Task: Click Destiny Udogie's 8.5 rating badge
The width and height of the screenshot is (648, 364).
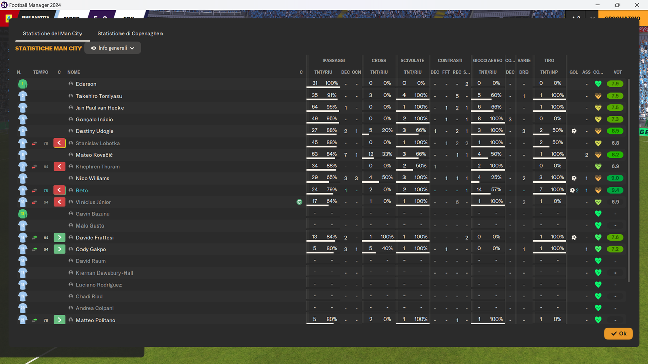Action: click(615, 131)
